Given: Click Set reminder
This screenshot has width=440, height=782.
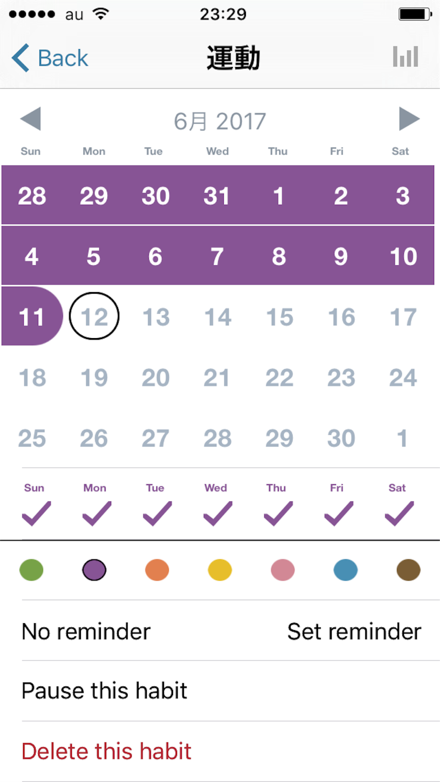Looking at the screenshot, I should (354, 631).
